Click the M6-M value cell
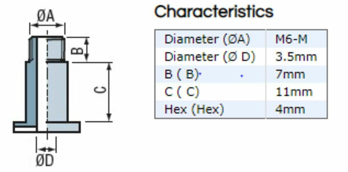The image size is (348, 172). (x=291, y=39)
